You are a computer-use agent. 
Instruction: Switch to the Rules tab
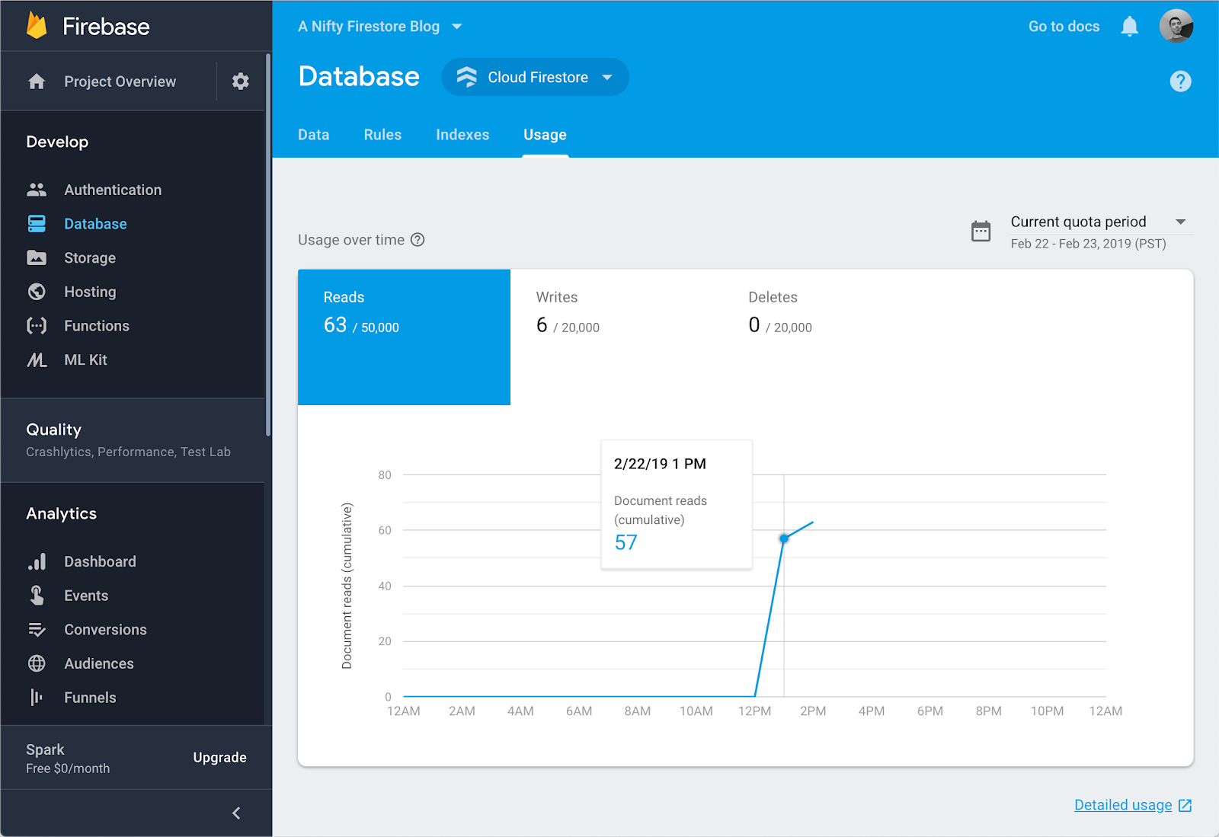[382, 135]
